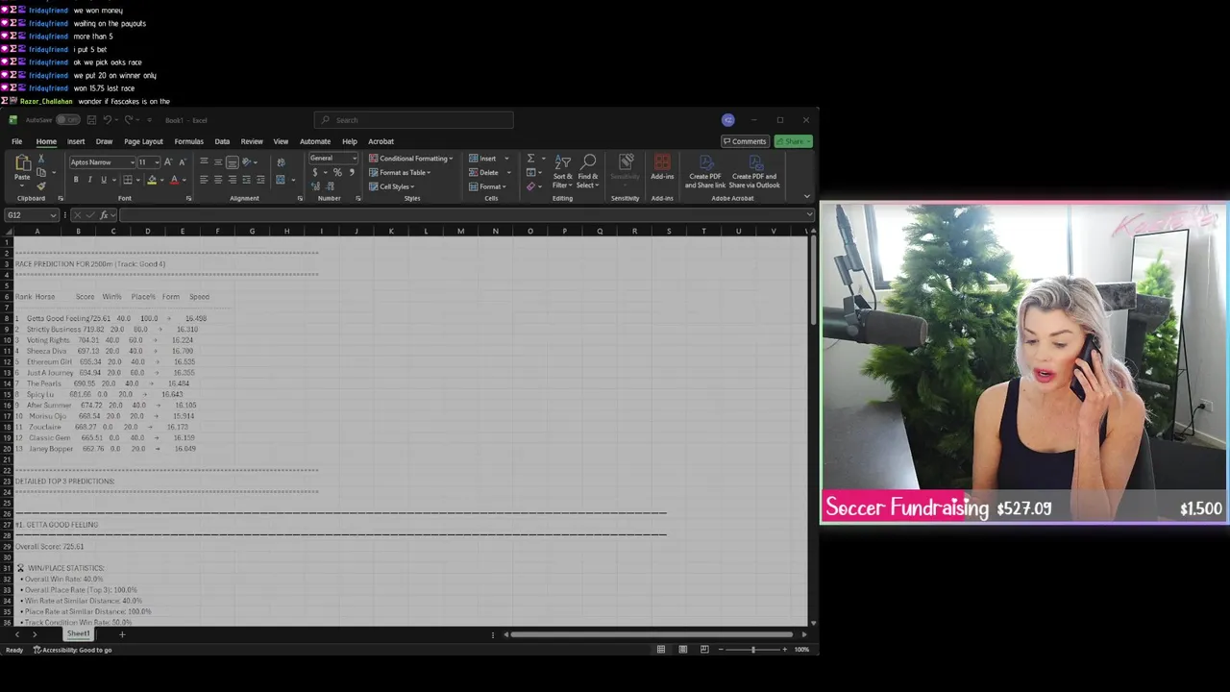Click the Decrease Indent icon

(x=246, y=180)
